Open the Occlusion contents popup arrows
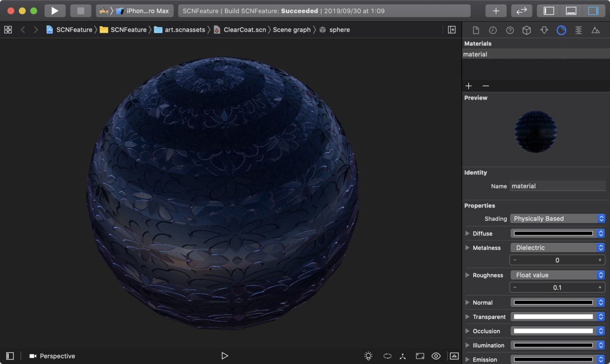The height and width of the screenshot is (364, 610). pos(601,331)
